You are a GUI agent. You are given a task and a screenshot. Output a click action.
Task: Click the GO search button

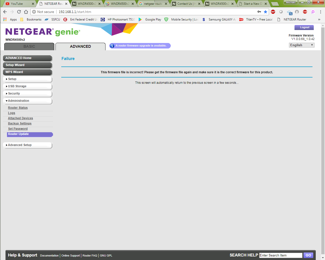click(308, 255)
